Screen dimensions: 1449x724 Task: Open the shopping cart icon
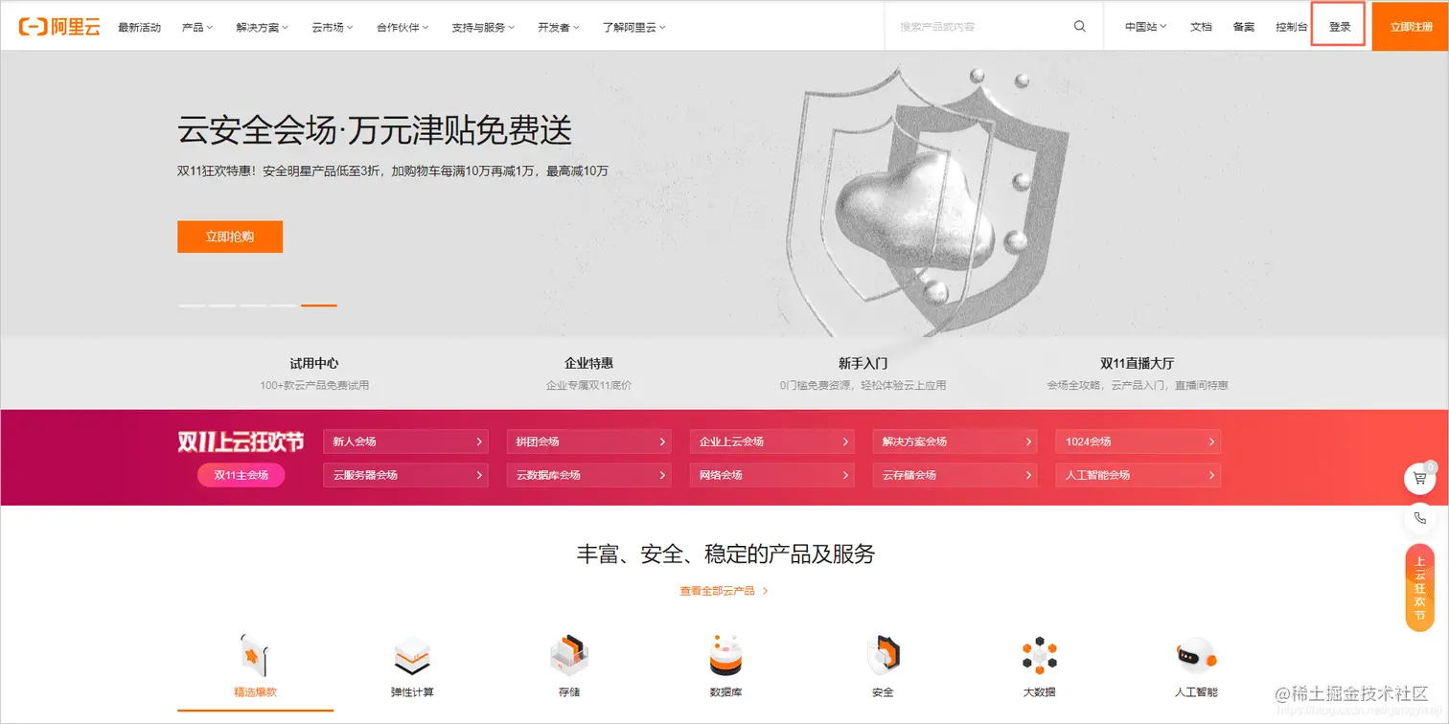pos(1419,478)
